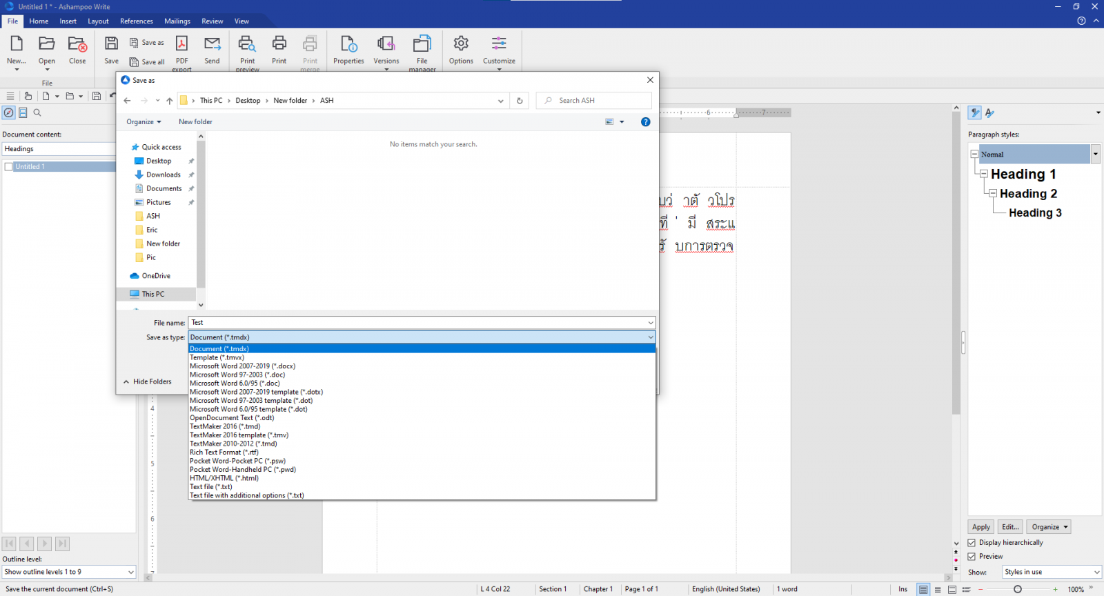This screenshot has height=596, width=1104.
Task: Click the File manager icon
Action: coord(422,45)
